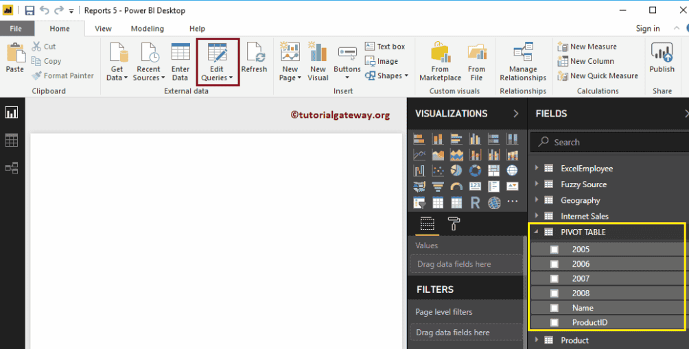Click the Fields Search box
Viewport: 689px width, 349px height.
610,142
